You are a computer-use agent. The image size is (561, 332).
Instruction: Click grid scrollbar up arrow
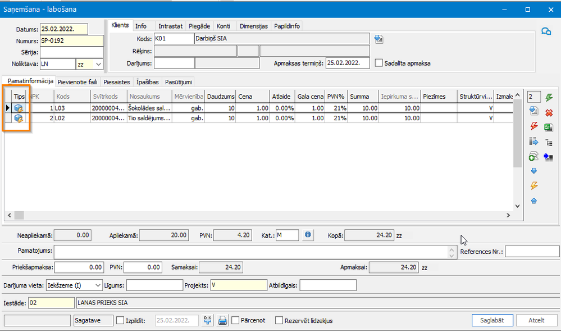coord(517,95)
